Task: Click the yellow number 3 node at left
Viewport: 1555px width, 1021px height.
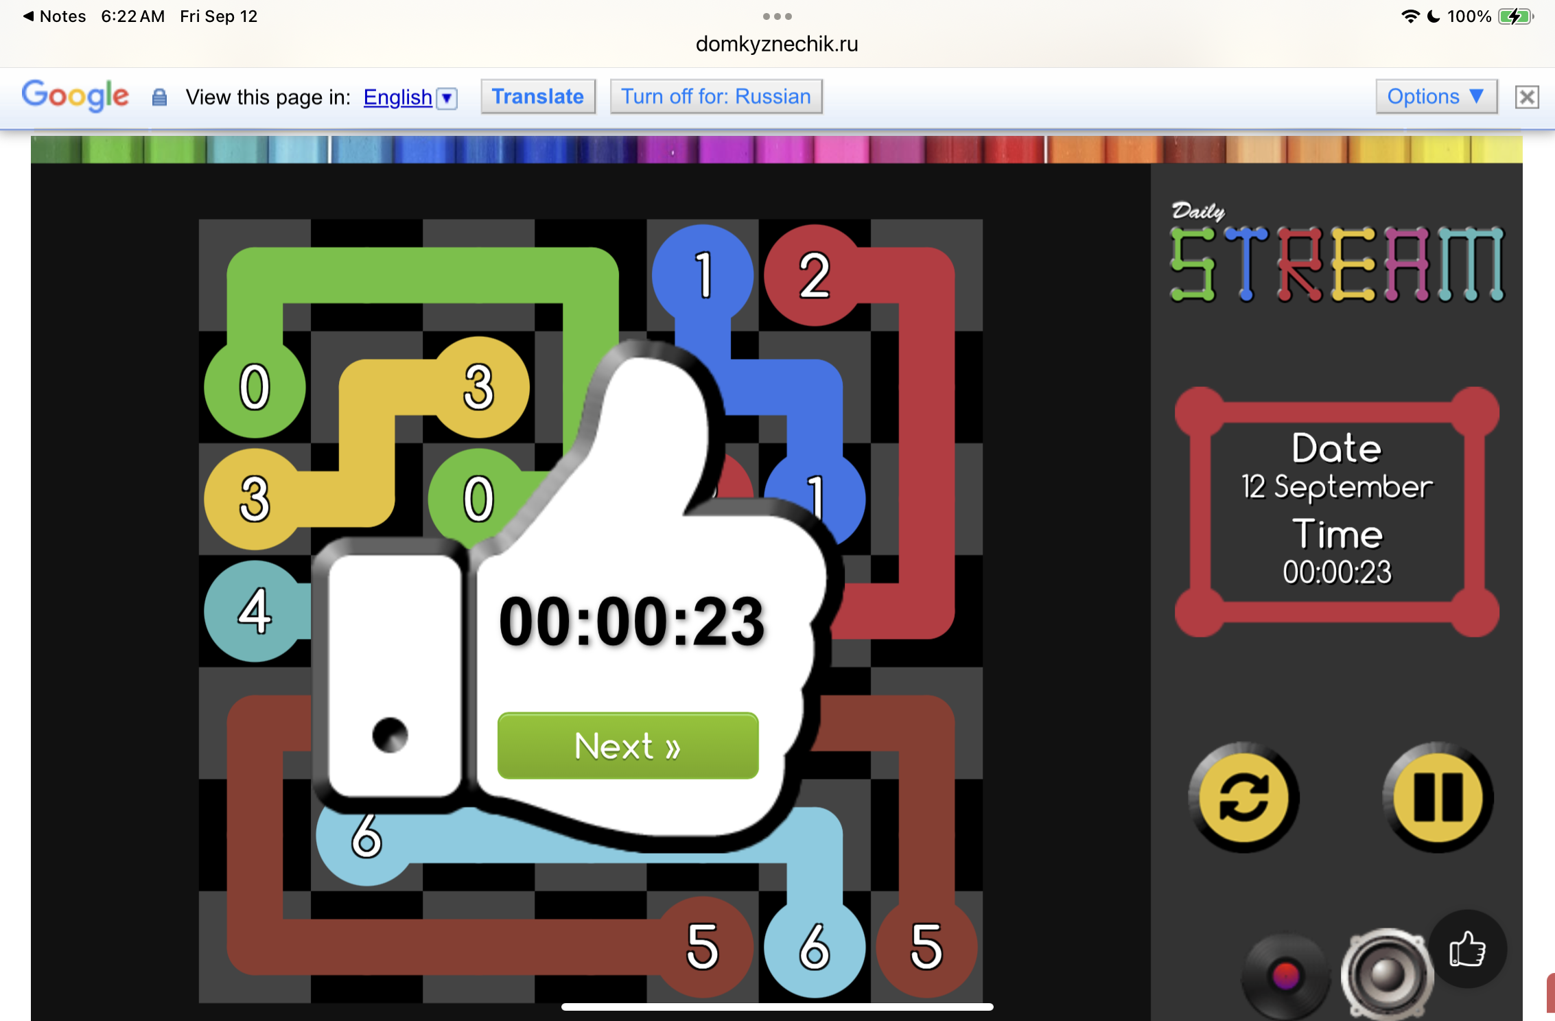Action: (x=255, y=499)
